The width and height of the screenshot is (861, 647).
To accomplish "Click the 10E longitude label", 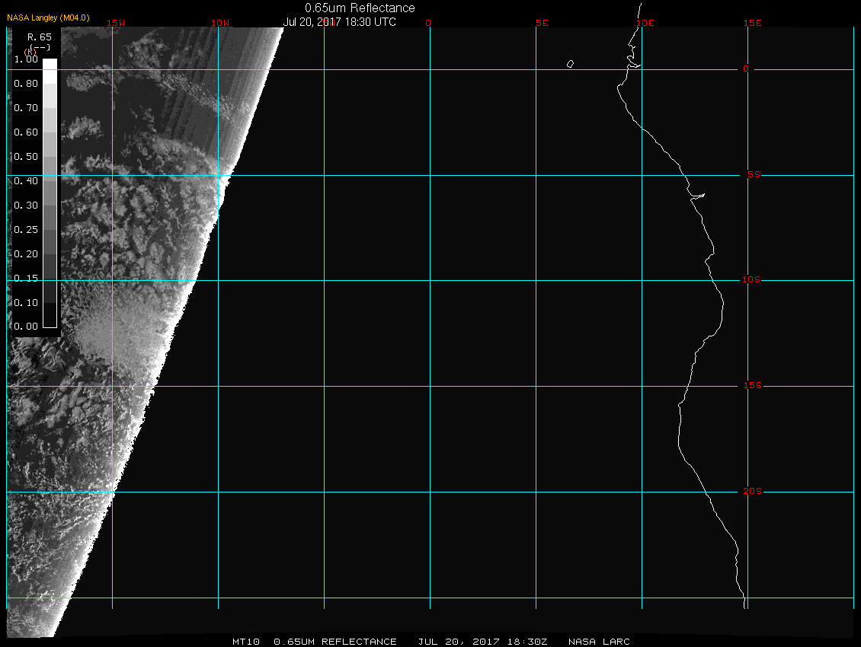I will click(x=645, y=23).
